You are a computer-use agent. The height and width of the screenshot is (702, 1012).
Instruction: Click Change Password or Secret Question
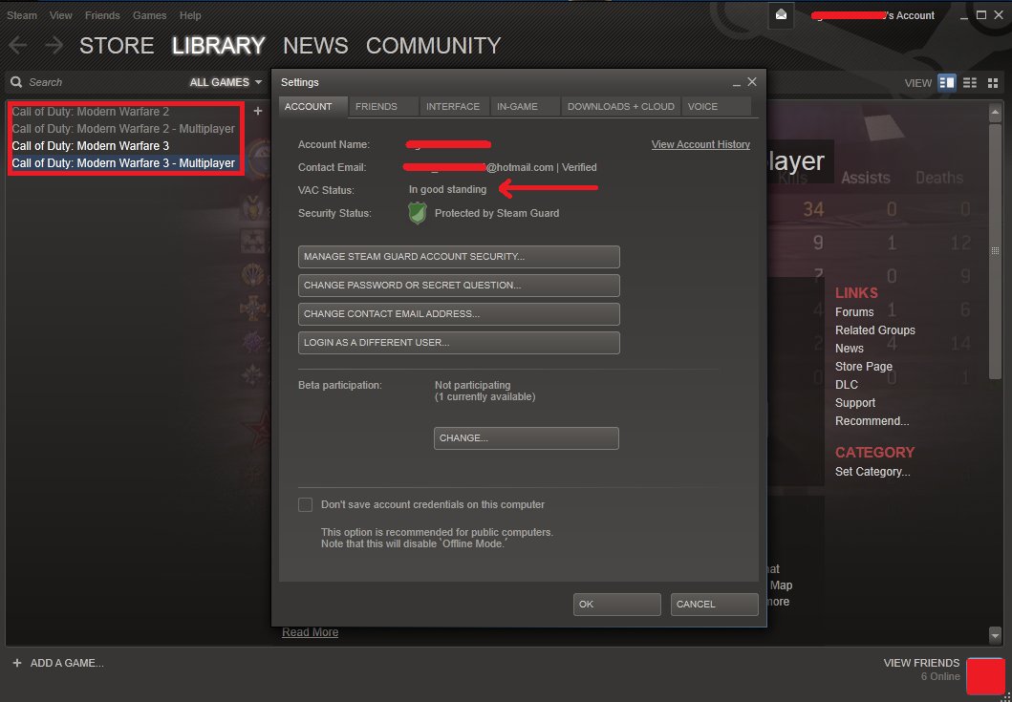coord(459,286)
